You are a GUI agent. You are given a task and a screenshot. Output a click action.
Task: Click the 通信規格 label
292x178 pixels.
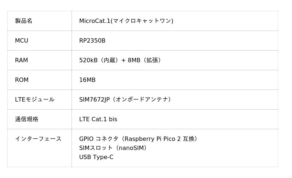tap(27, 119)
